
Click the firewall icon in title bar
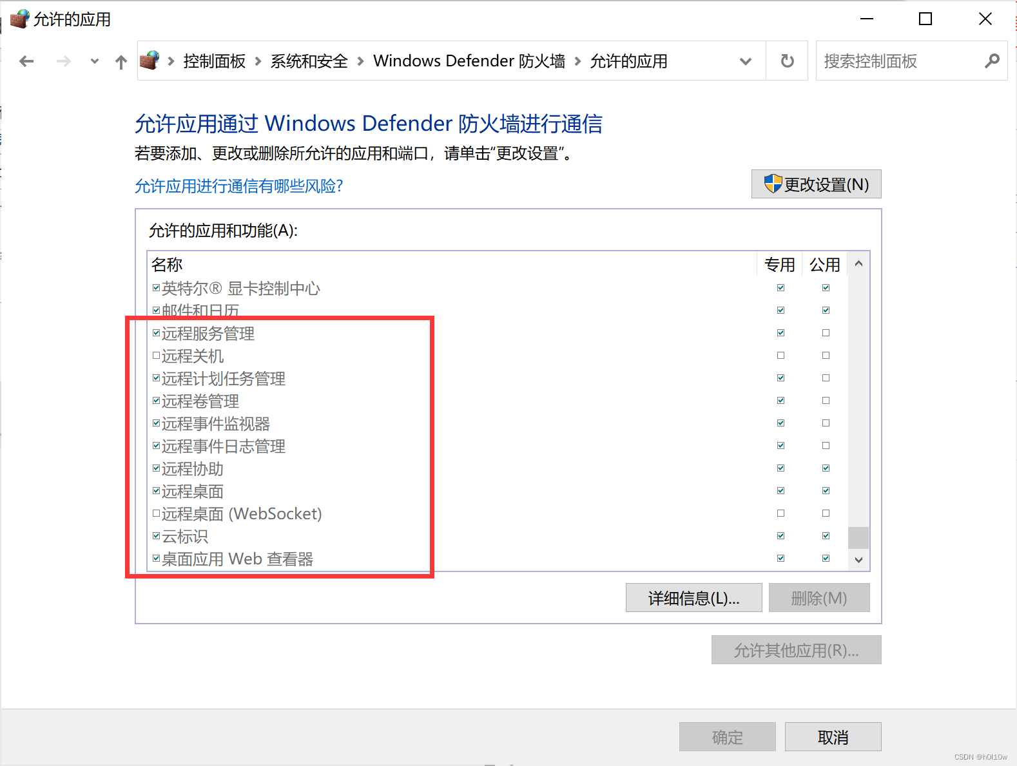19,19
